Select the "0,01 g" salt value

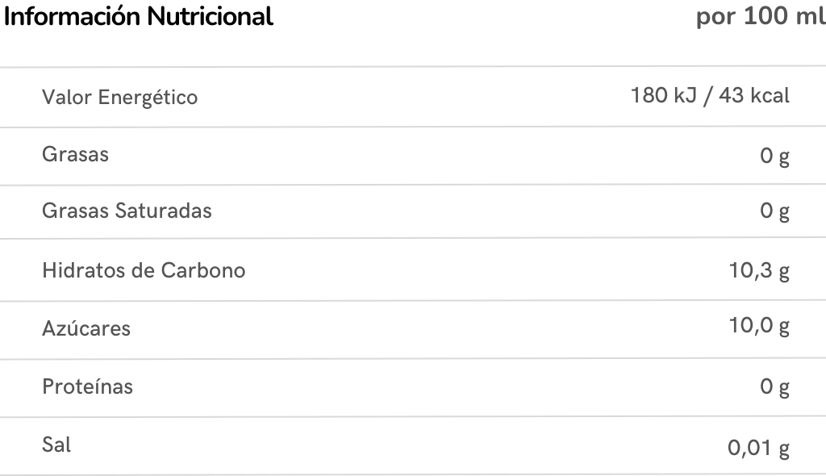[759, 448]
